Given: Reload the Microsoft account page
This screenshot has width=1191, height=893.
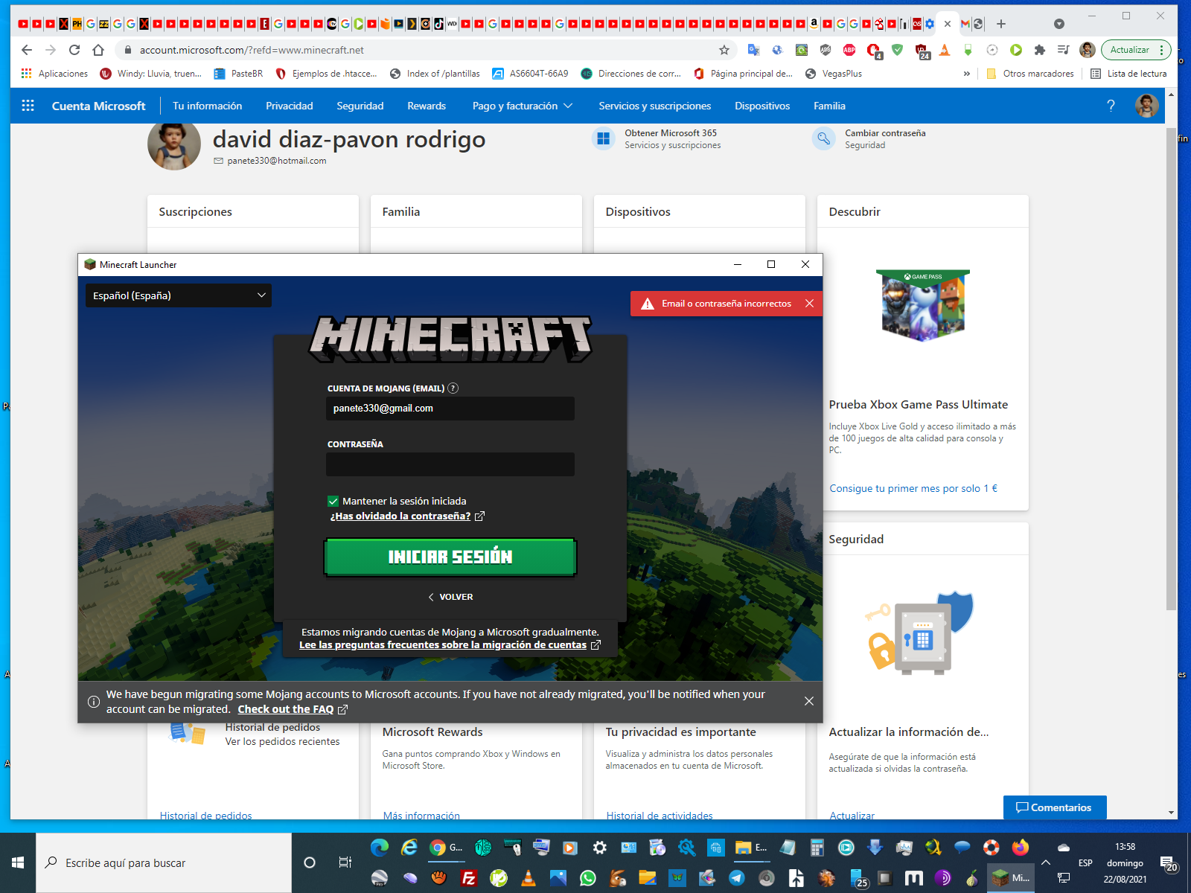Looking at the screenshot, I should (74, 50).
